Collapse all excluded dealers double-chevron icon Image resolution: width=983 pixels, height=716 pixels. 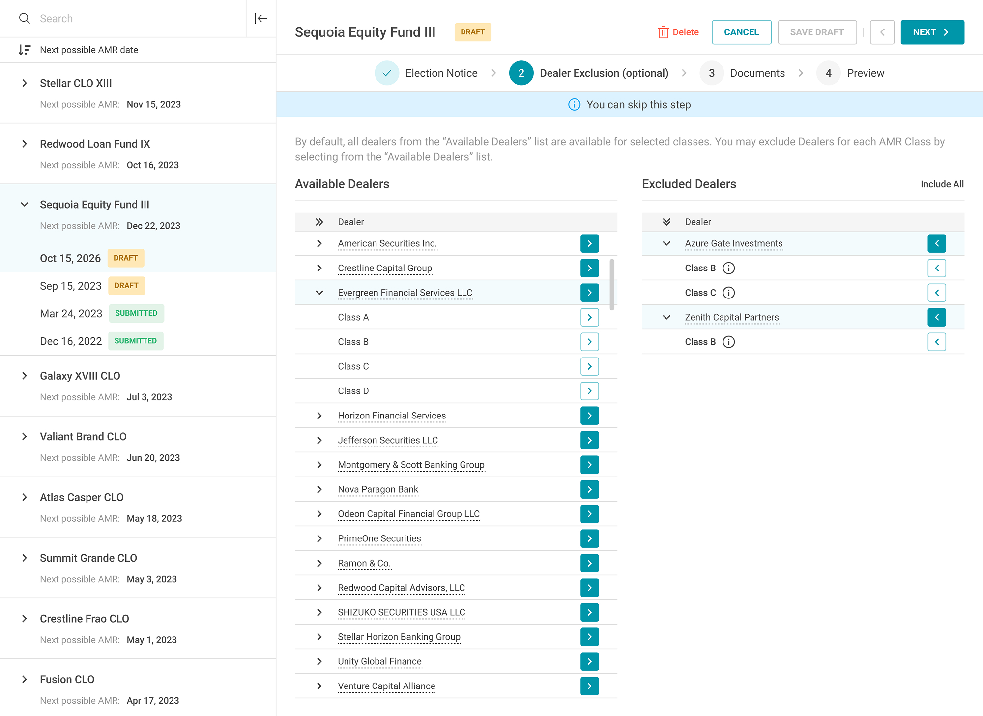tap(666, 222)
